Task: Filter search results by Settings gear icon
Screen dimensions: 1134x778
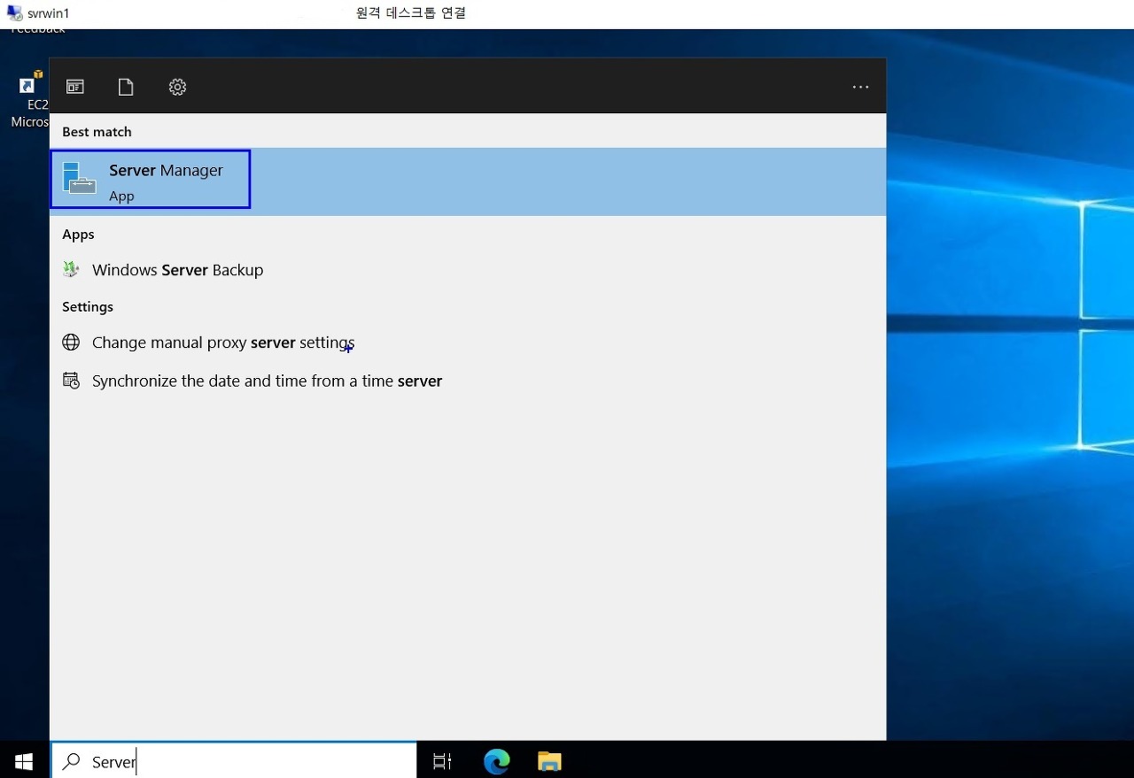Action: tap(177, 87)
